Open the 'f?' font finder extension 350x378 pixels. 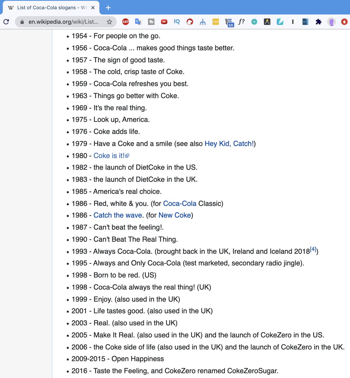(x=241, y=22)
